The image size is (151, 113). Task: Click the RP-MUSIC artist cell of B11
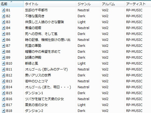pos(134,69)
